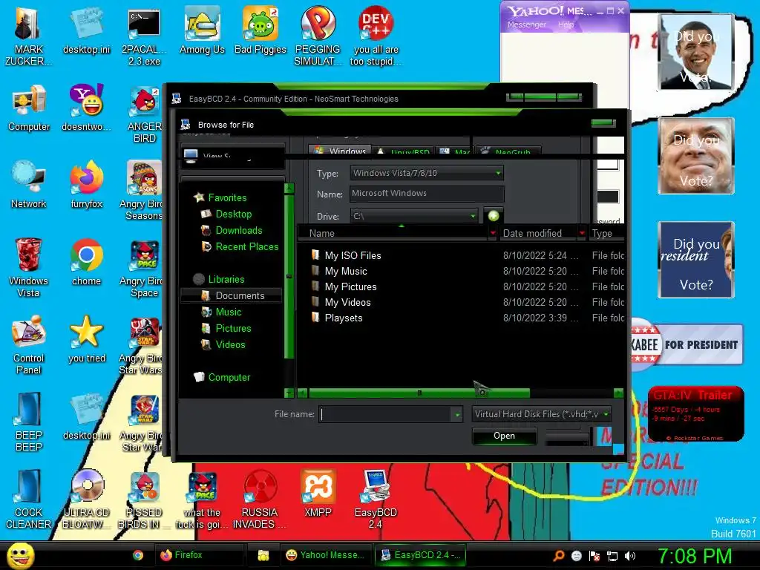Launch the RUSSIA INVADES desktop shortcut

click(260, 499)
